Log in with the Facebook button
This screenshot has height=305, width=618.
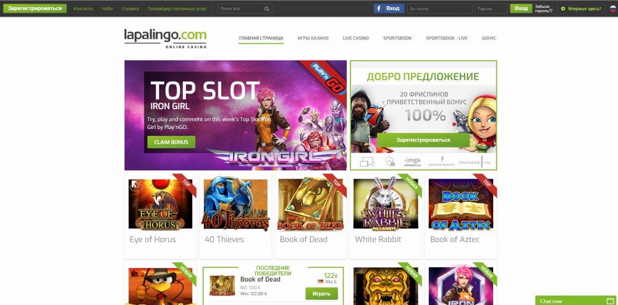[389, 8]
